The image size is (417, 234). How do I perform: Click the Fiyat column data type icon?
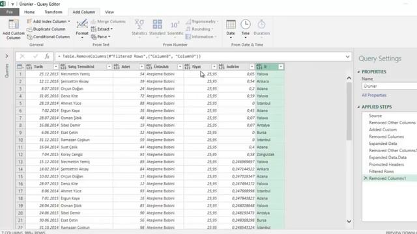(187, 66)
